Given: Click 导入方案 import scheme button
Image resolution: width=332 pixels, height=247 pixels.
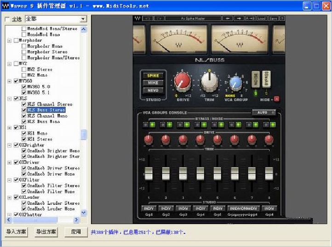Looking at the screenshot, I should pos(16,232).
